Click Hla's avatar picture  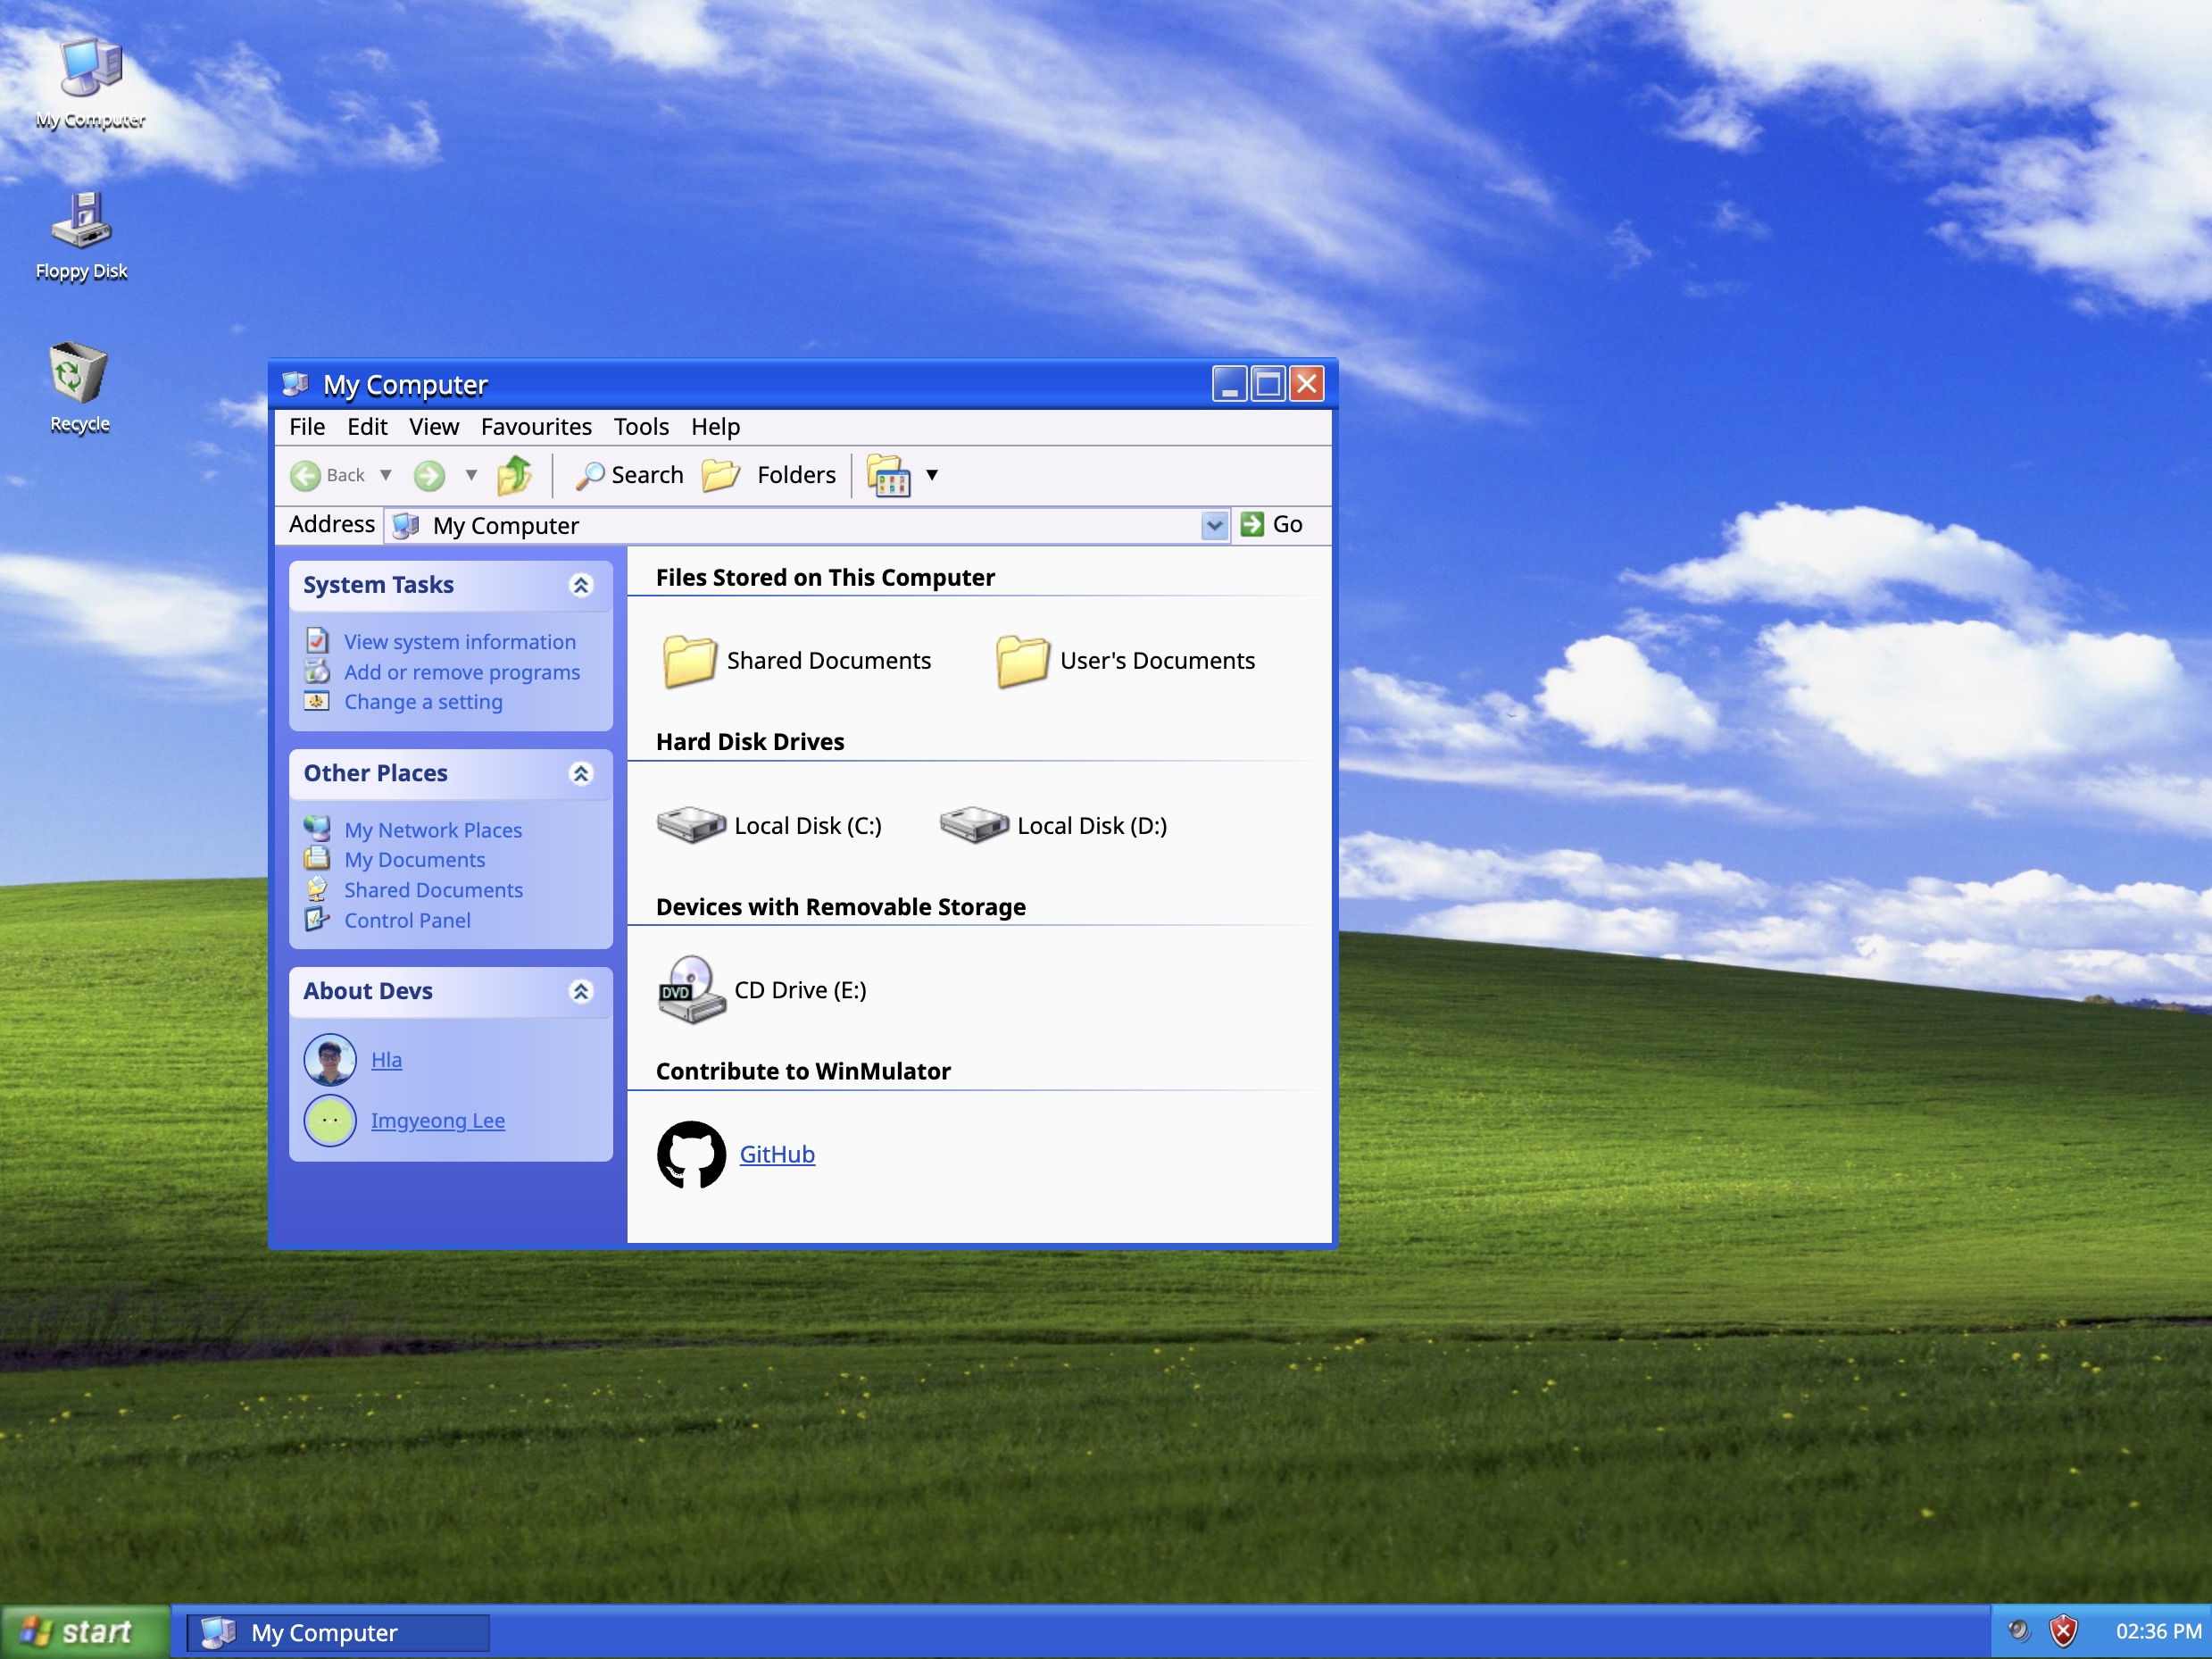(330, 1060)
